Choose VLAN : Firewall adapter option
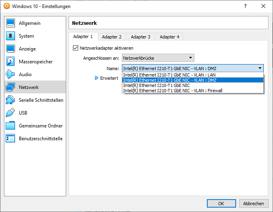 192,91
